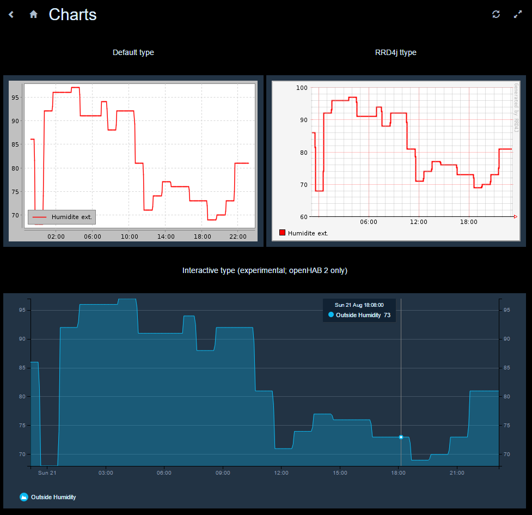532x515 pixels.
Task: Open the Default type chart image
Action: coord(132,161)
